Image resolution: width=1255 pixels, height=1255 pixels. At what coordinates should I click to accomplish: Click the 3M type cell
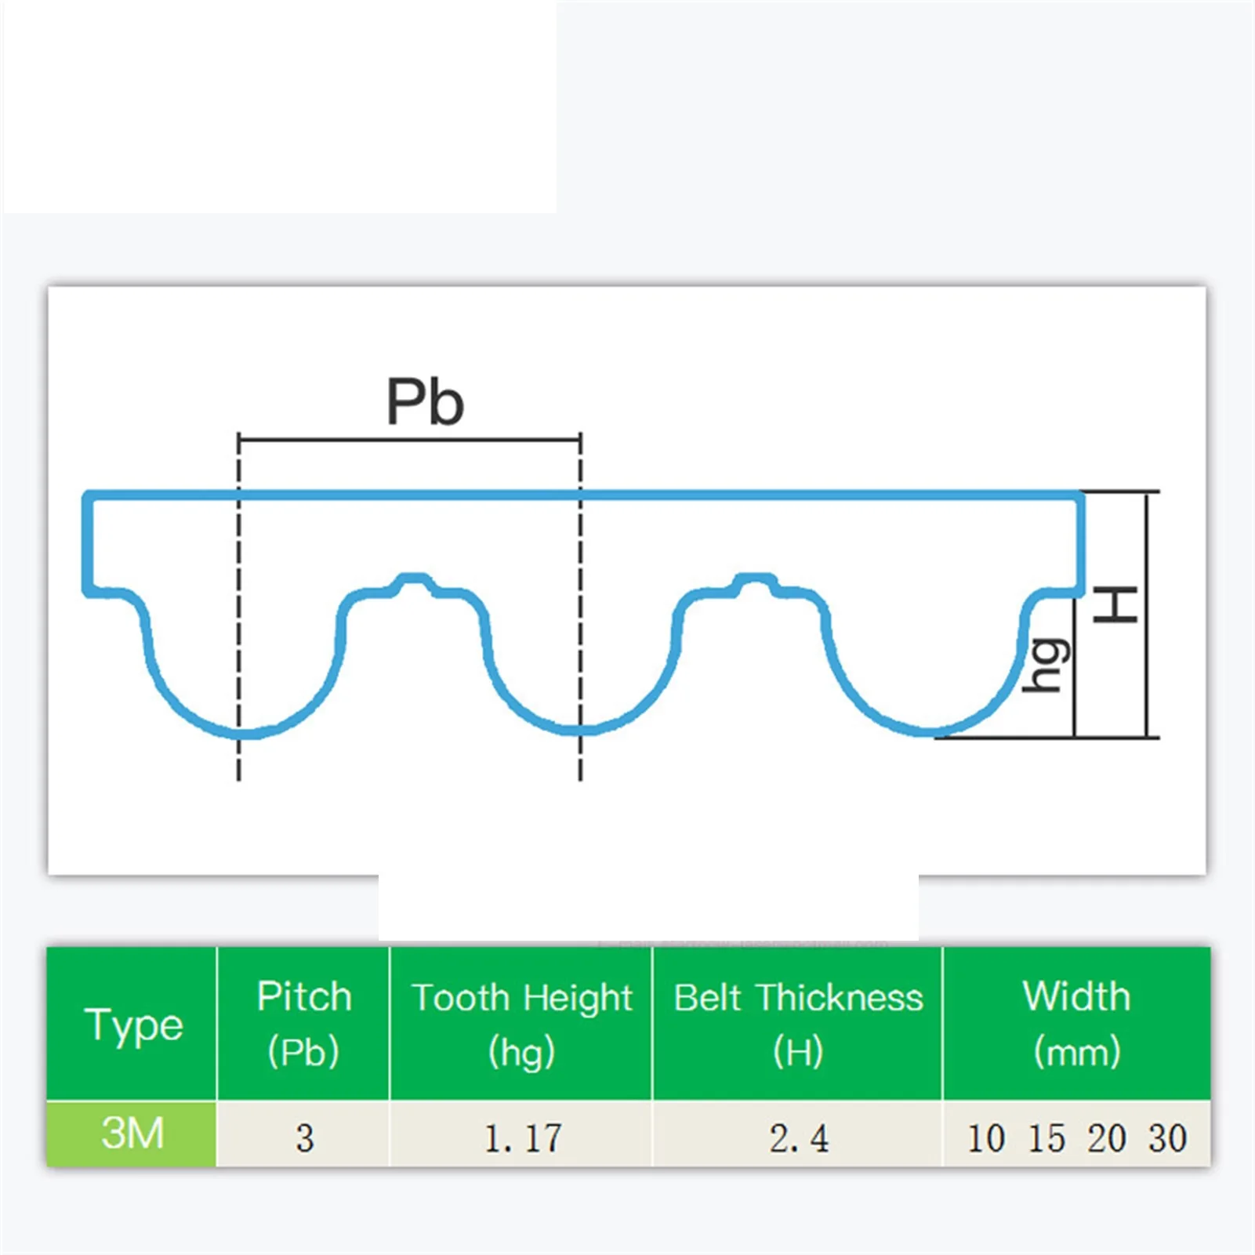[132, 1133]
